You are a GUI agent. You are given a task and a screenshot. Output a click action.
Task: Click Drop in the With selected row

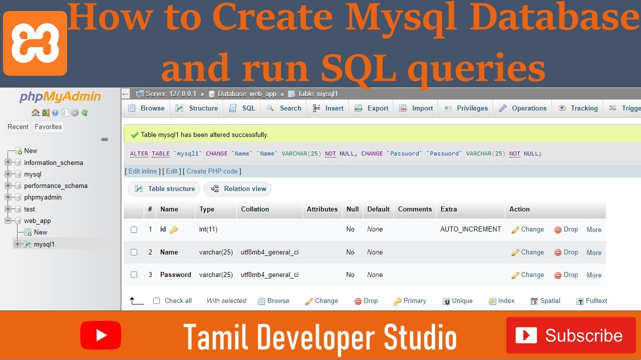pyautogui.click(x=366, y=301)
